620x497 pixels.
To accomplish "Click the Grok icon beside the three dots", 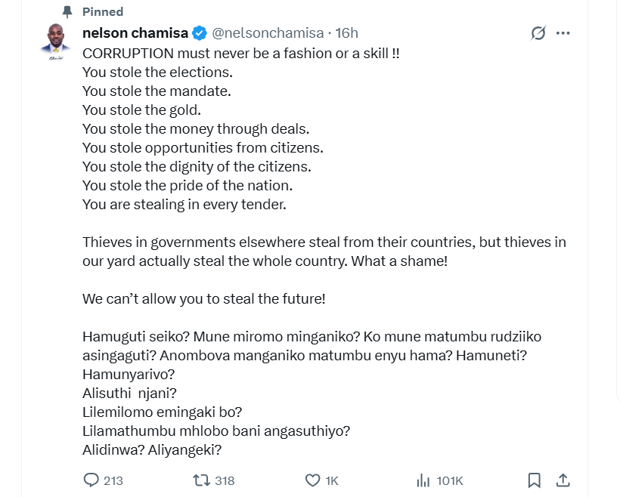I will point(538,33).
